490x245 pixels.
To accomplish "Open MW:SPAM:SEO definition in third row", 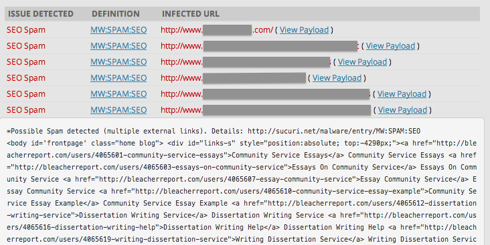I will pyautogui.click(x=118, y=62).
